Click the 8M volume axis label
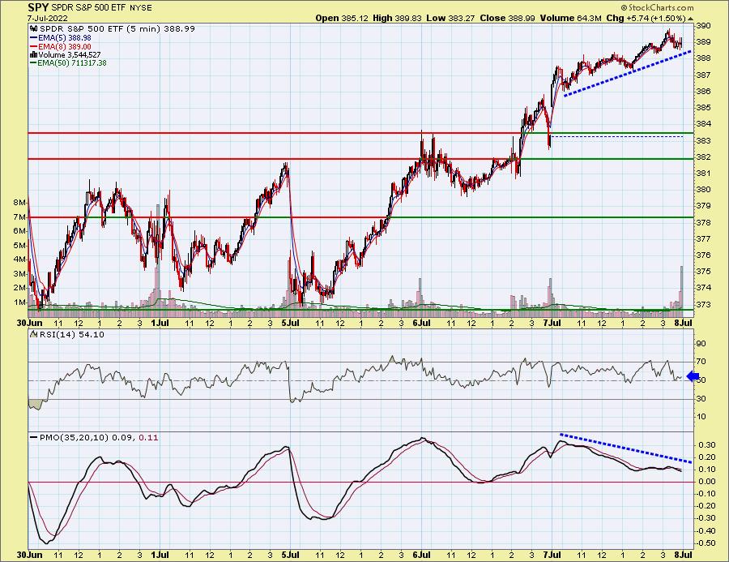 [x=19, y=203]
